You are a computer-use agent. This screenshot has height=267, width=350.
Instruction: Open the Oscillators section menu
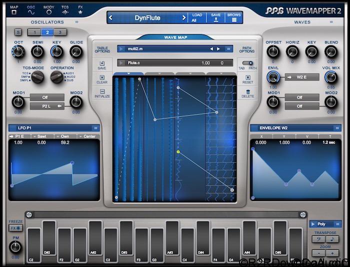pyautogui.click(x=76, y=22)
